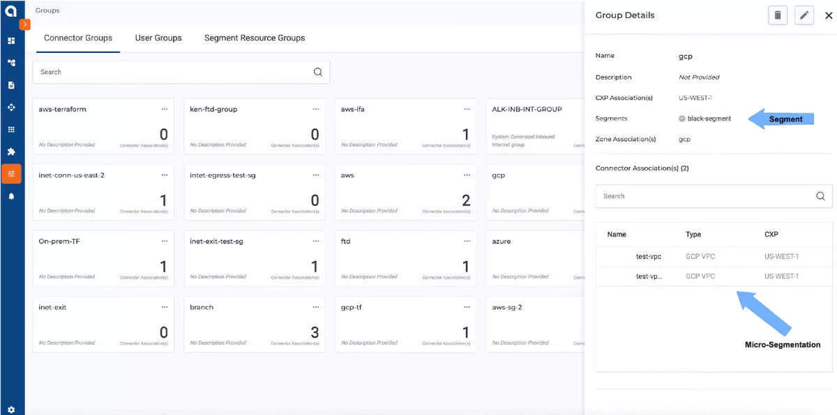Click the black-segment link
The width and height of the screenshot is (837, 415).
[x=709, y=118]
